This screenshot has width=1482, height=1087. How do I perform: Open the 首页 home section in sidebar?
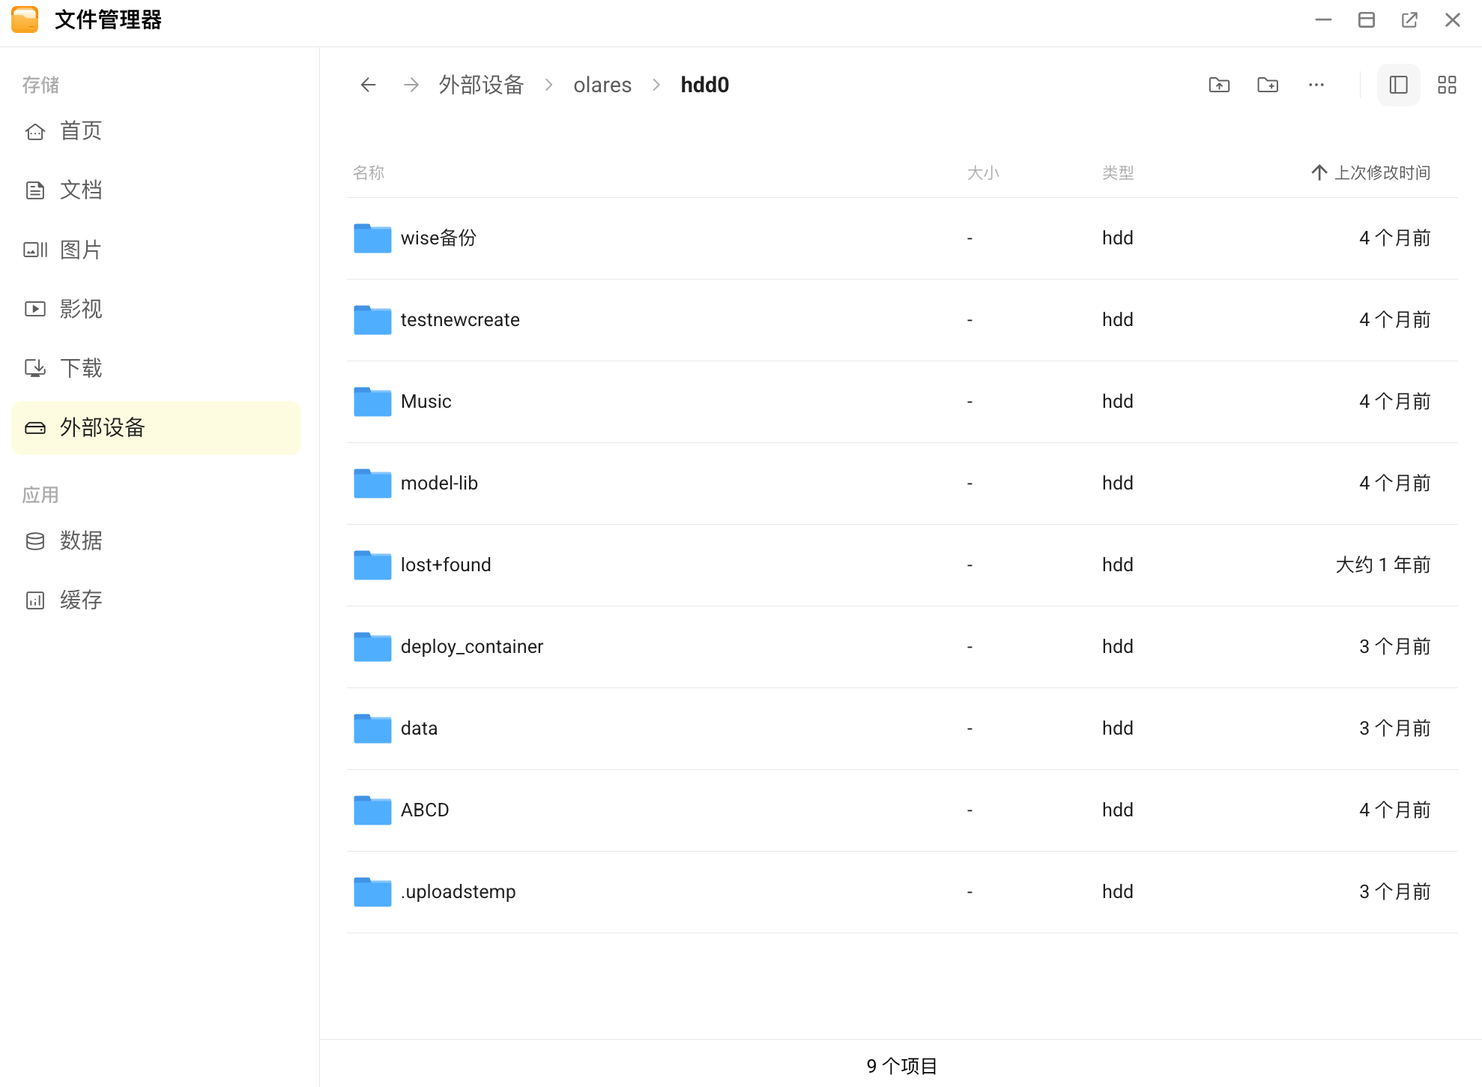point(80,130)
